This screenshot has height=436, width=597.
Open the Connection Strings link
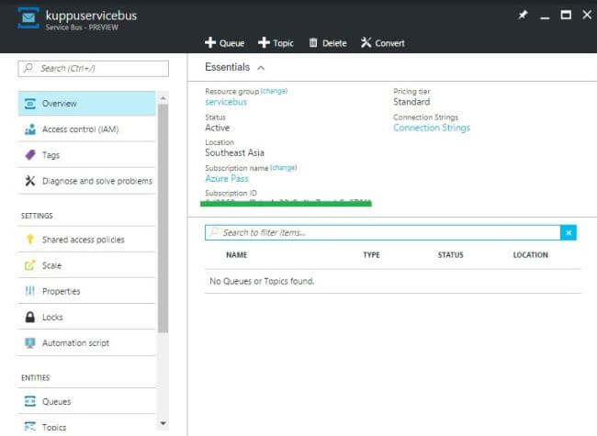(x=432, y=128)
